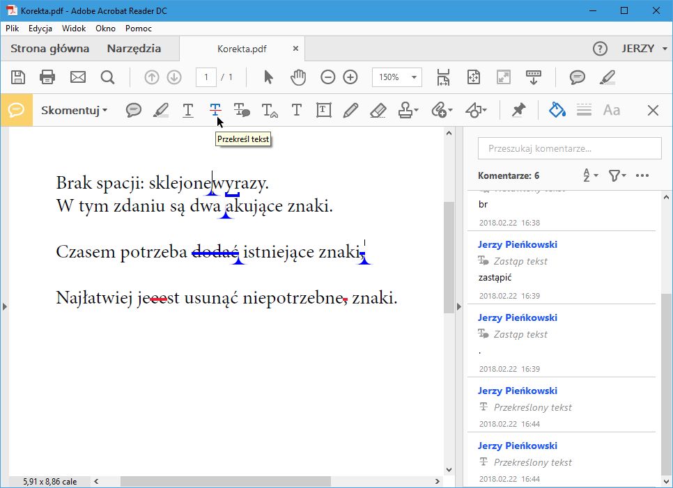Open the JERZY account menu

coord(644,49)
